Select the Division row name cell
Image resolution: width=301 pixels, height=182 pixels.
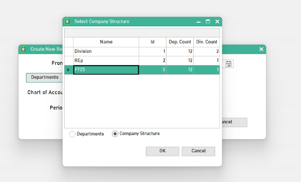[x=106, y=51]
